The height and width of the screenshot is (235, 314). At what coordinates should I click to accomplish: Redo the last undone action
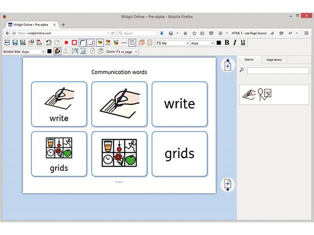tap(57, 43)
